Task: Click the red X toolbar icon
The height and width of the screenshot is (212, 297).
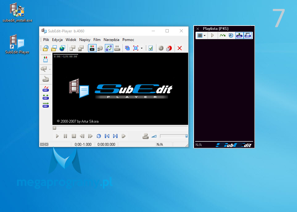Action: pos(180,48)
